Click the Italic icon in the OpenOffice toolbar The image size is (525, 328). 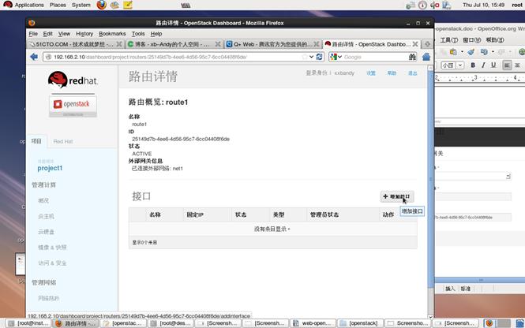click(484, 65)
